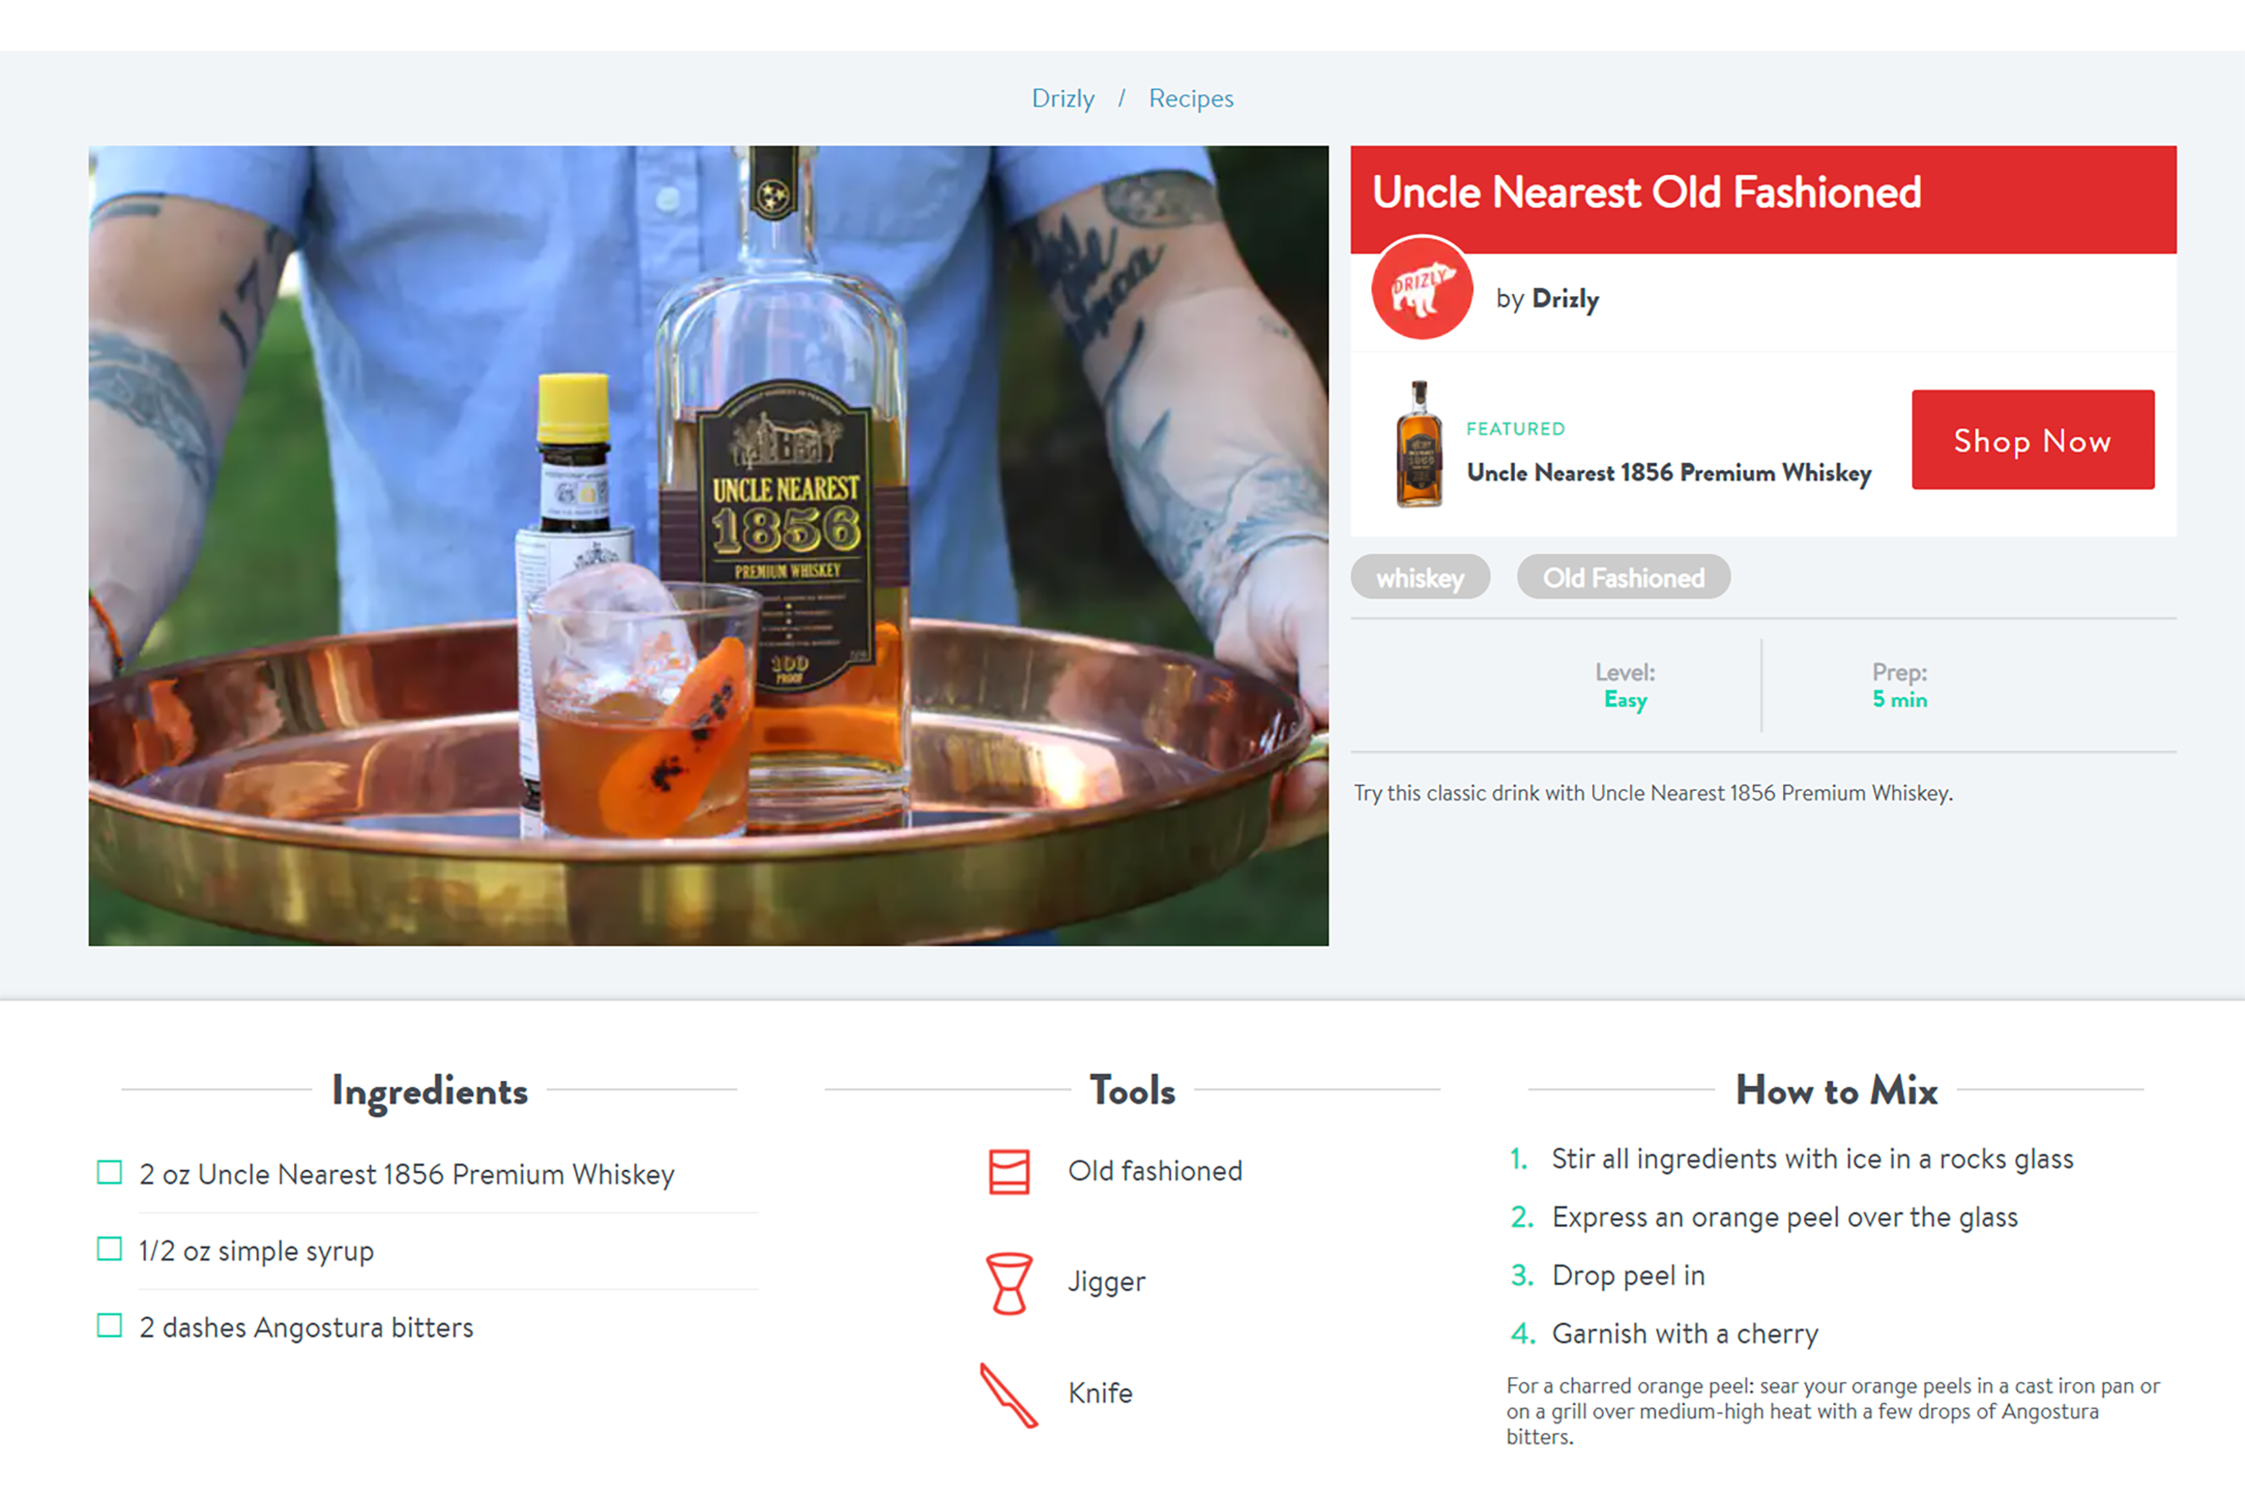Click the Old fashioned glass tool icon
This screenshot has height=1494, width=2245.
pos(1009,1171)
